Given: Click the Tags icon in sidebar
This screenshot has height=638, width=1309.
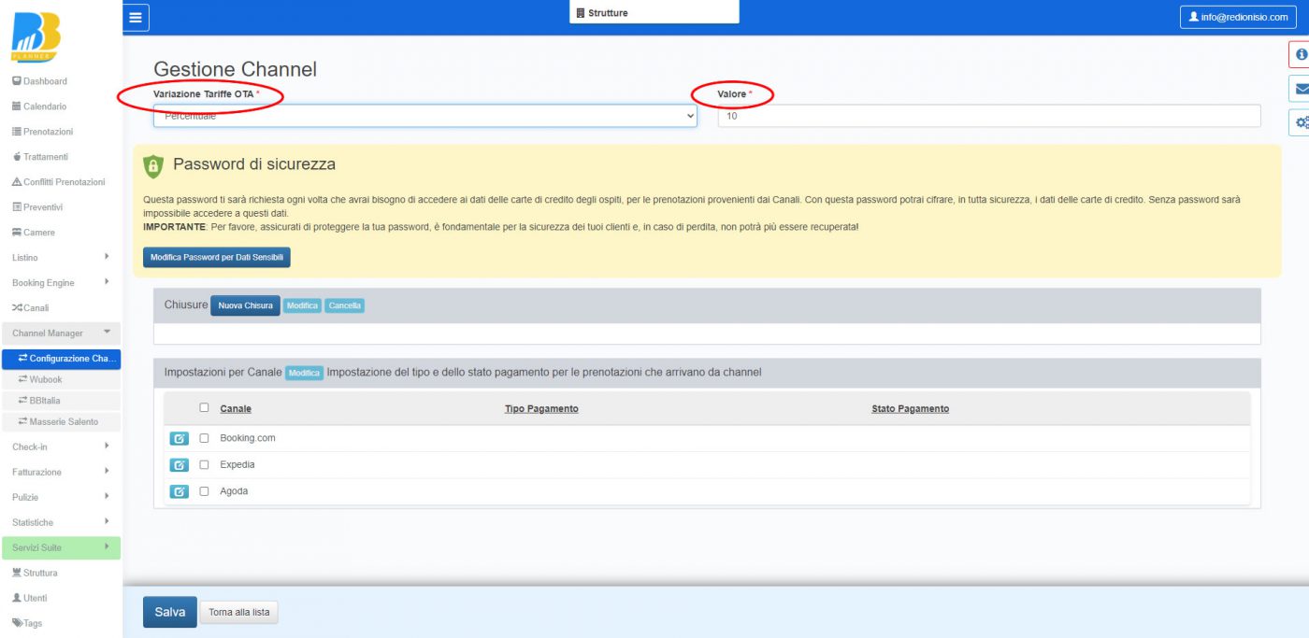Looking at the screenshot, I should 17,623.
